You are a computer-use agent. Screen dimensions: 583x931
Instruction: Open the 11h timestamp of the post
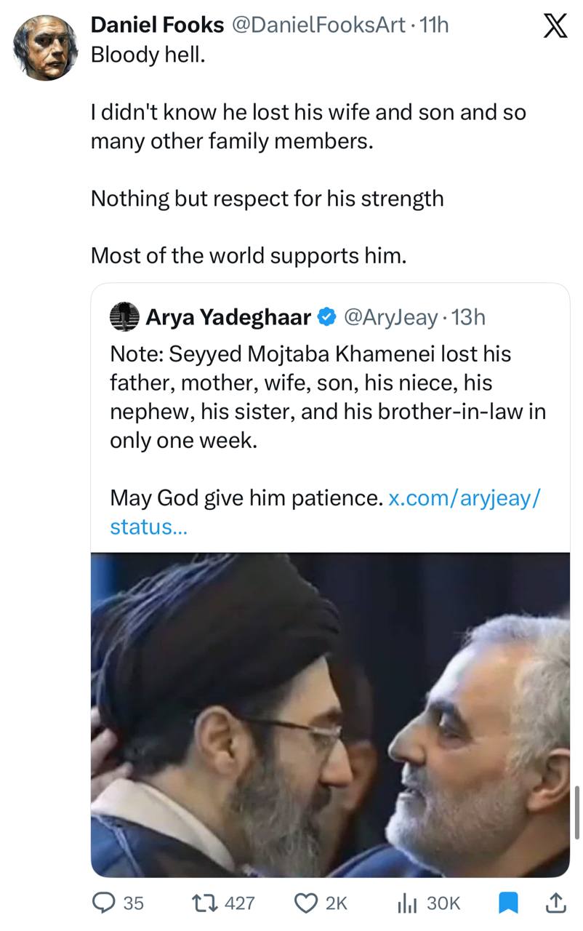coord(435,25)
